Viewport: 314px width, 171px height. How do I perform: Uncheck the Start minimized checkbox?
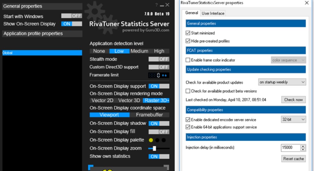pyautogui.click(x=188, y=33)
